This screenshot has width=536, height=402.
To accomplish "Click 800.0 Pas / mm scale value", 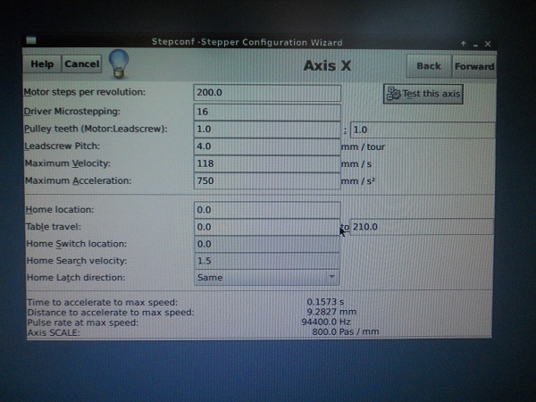I will 345,331.
